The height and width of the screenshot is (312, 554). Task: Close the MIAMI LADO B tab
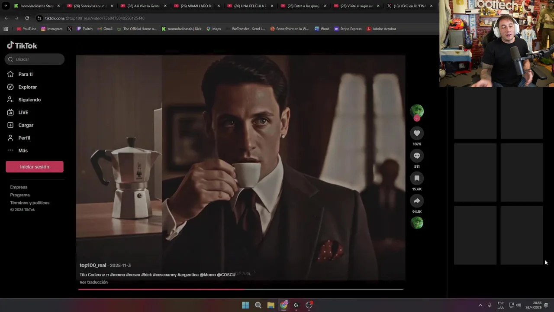tap(218, 6)
